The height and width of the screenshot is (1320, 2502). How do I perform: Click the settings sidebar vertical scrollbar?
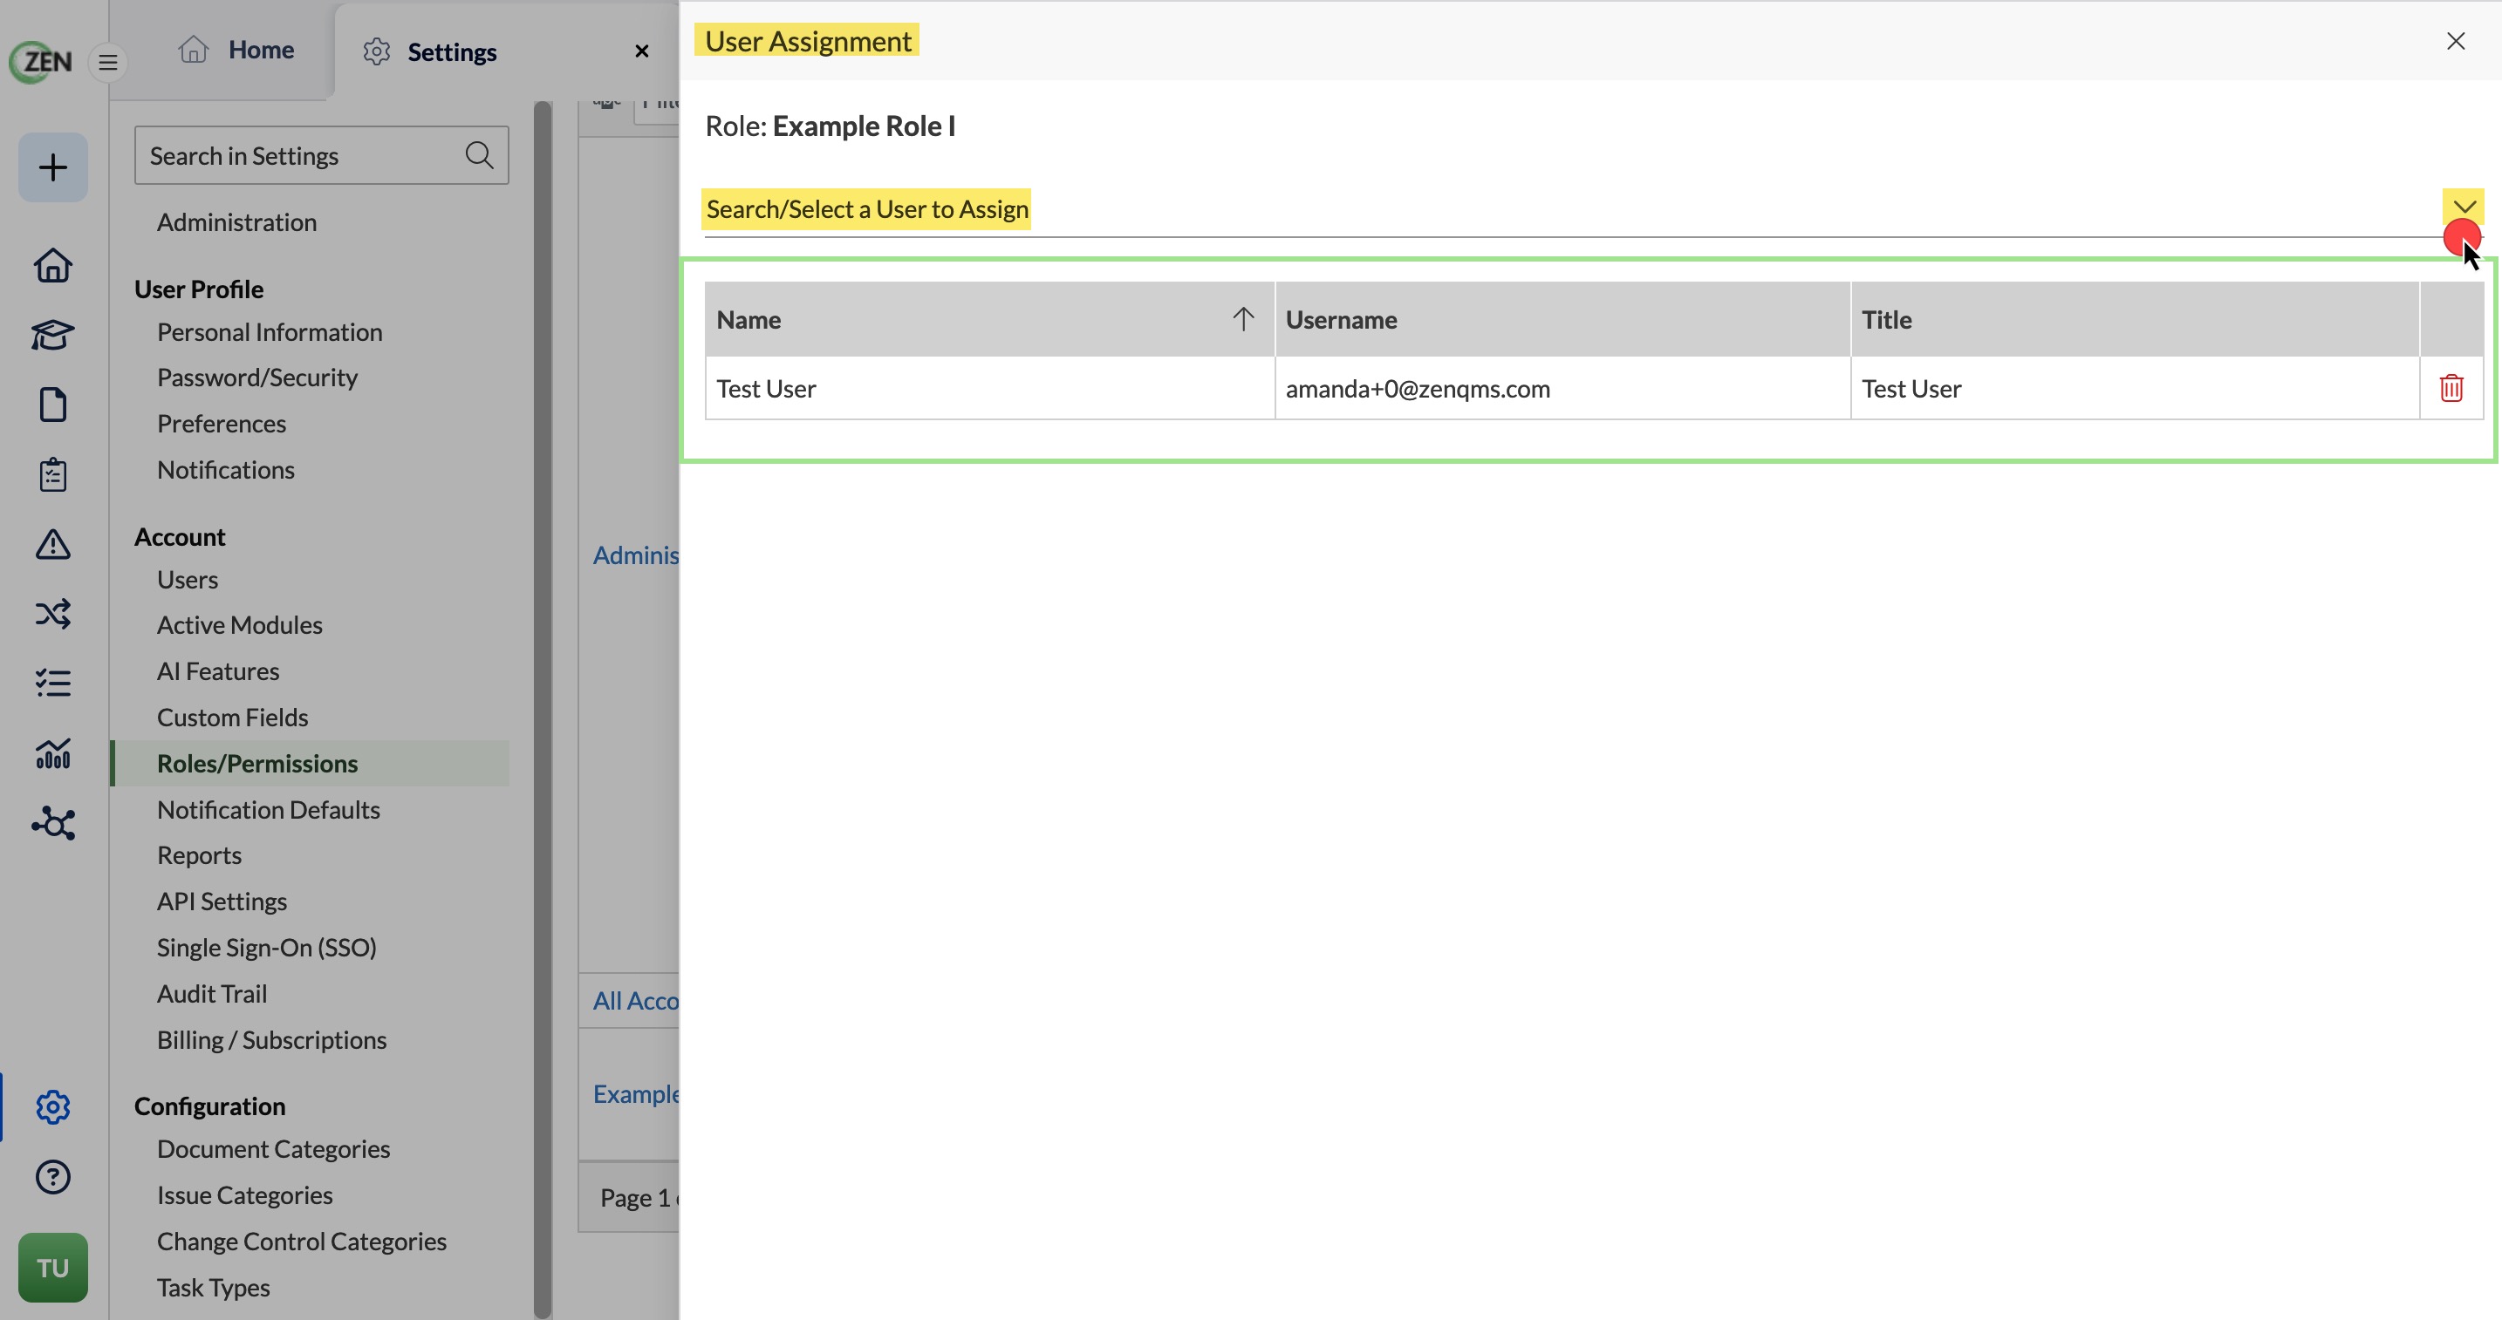pyautogui.click(x=543, y=710)
